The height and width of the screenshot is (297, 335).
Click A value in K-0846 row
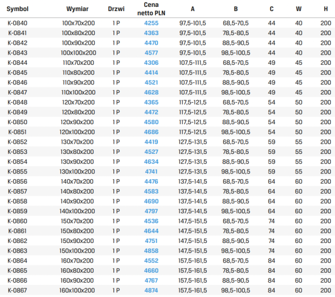point(192,83)
